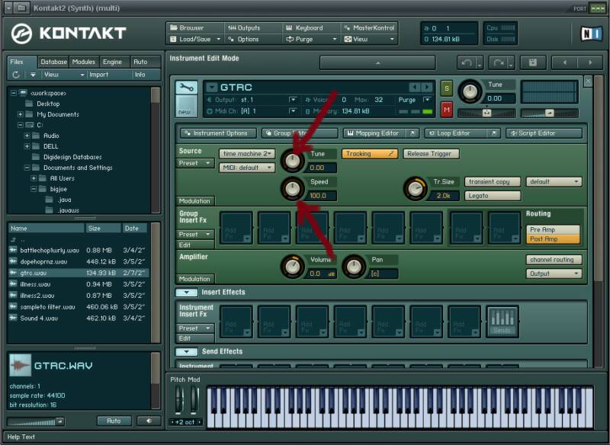Screen dimensions: 610x445
Task: Click the wrench instrument edit icon
Action: (186, 88)
